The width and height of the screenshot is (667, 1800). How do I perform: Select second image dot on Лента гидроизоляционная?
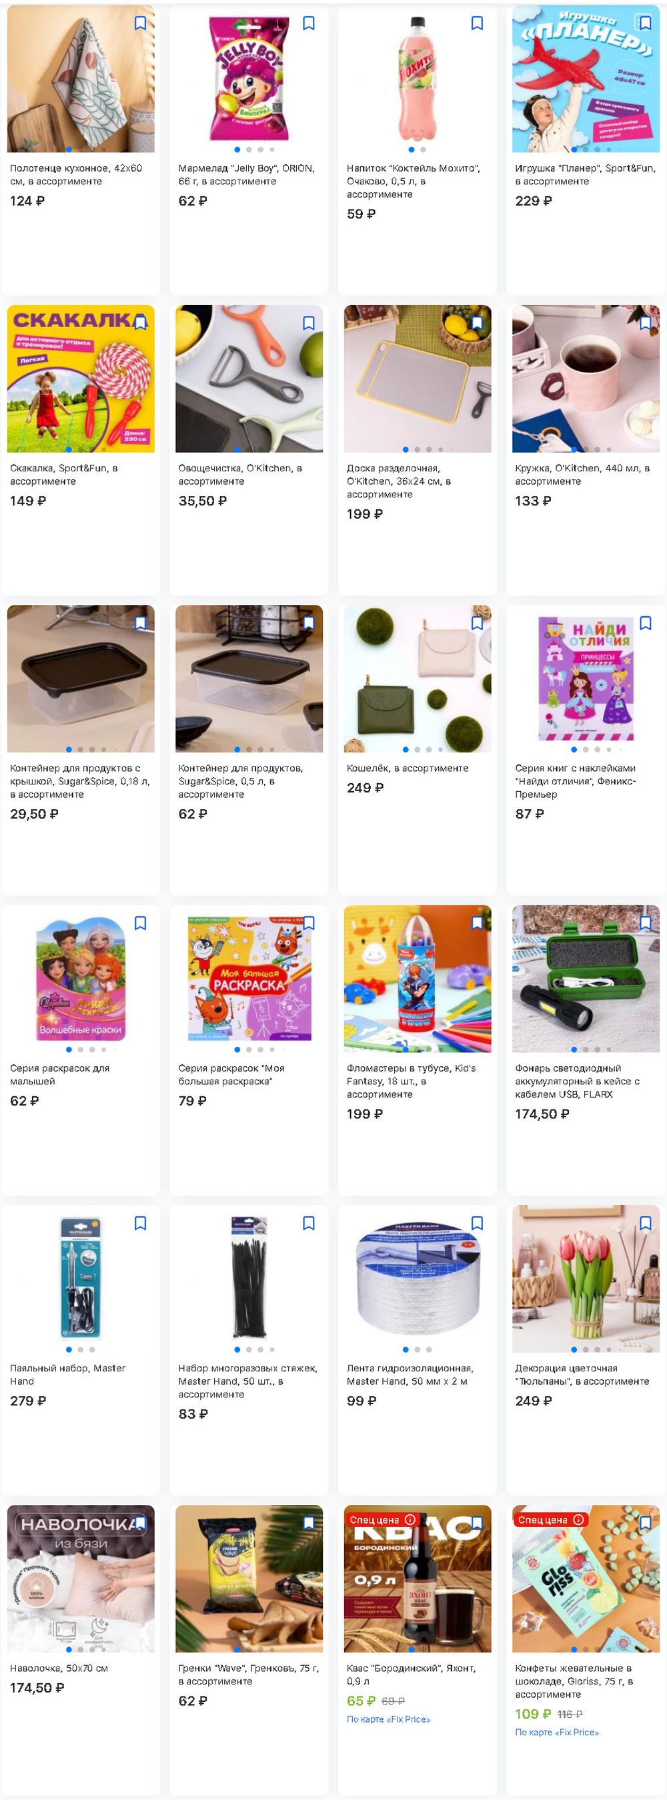point(418,1349)
